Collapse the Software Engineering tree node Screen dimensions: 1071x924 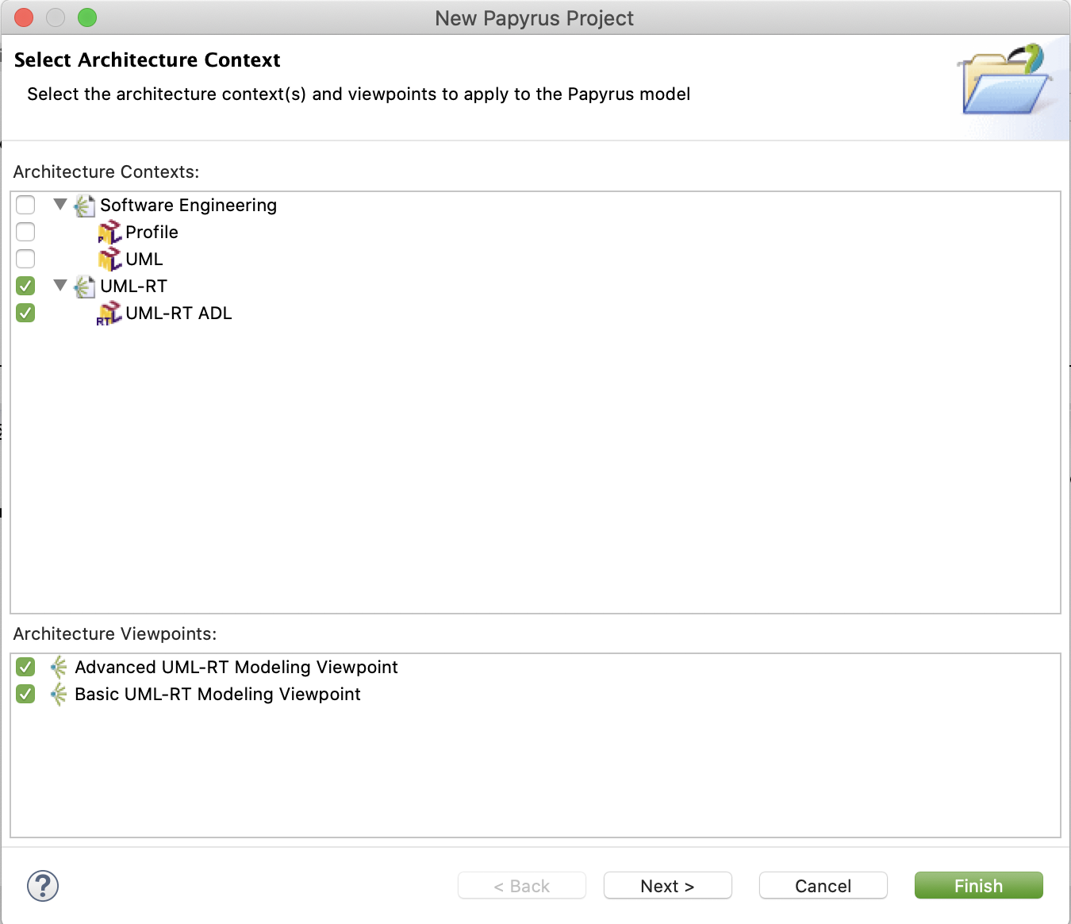[x=59, y=204]
